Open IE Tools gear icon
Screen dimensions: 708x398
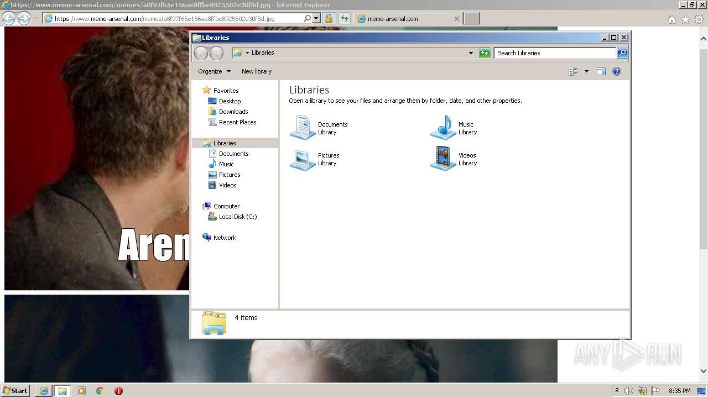tap(699, 19)
